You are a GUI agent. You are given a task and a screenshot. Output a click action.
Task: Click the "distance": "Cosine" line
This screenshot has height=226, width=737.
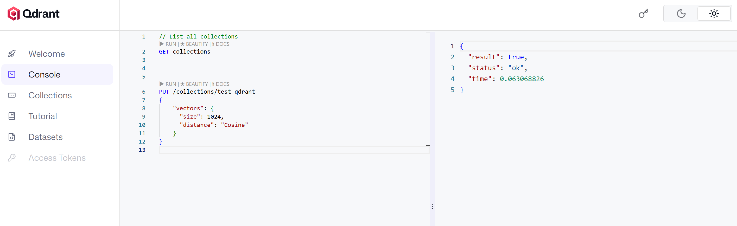(214, 125)
